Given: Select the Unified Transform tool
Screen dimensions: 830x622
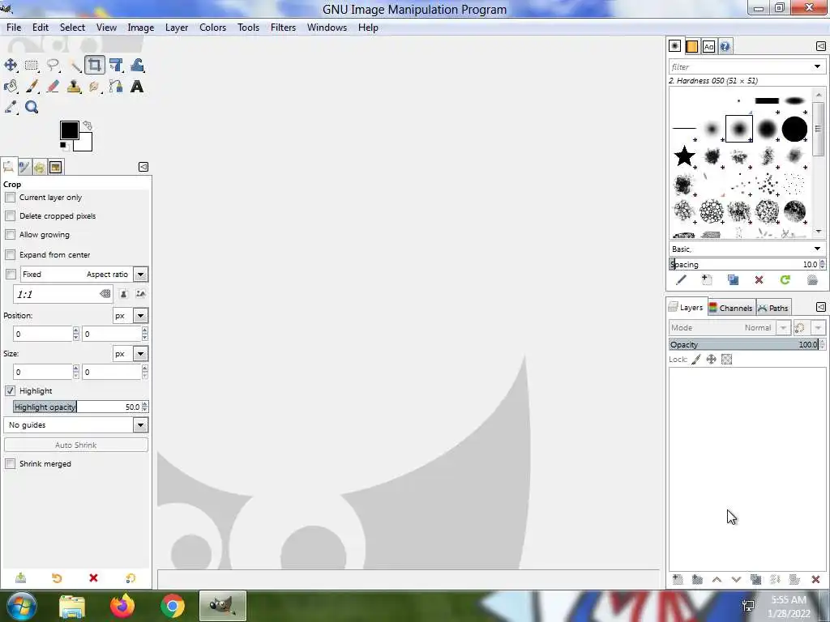Looking at the screenshot, I should [x=116, y=66].
